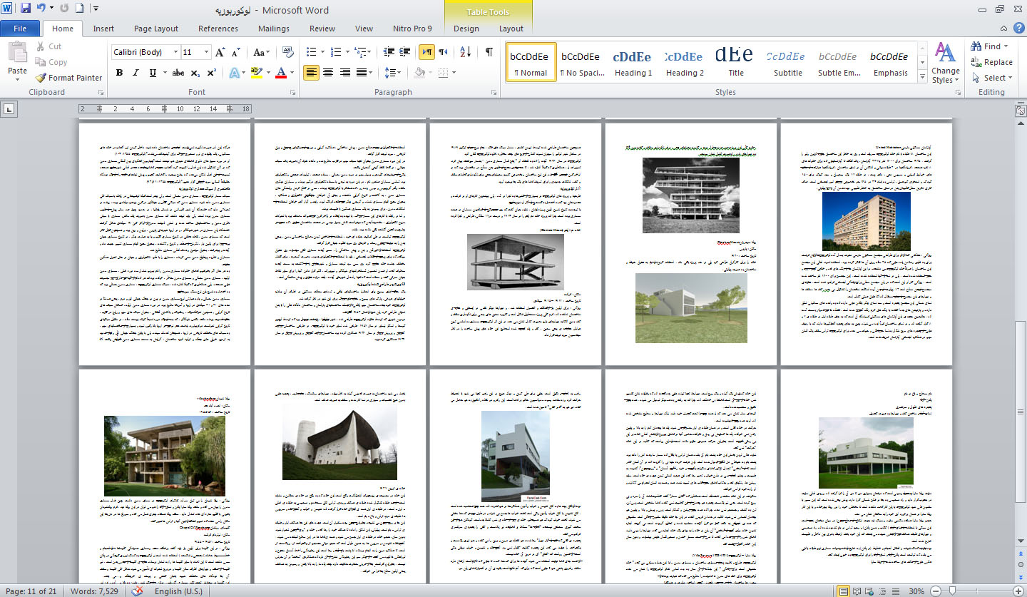This screenshot has width=1027, height=597.
Task: Expand the font size dropdown
Action: pyautogui.click(x=206, y=52)
